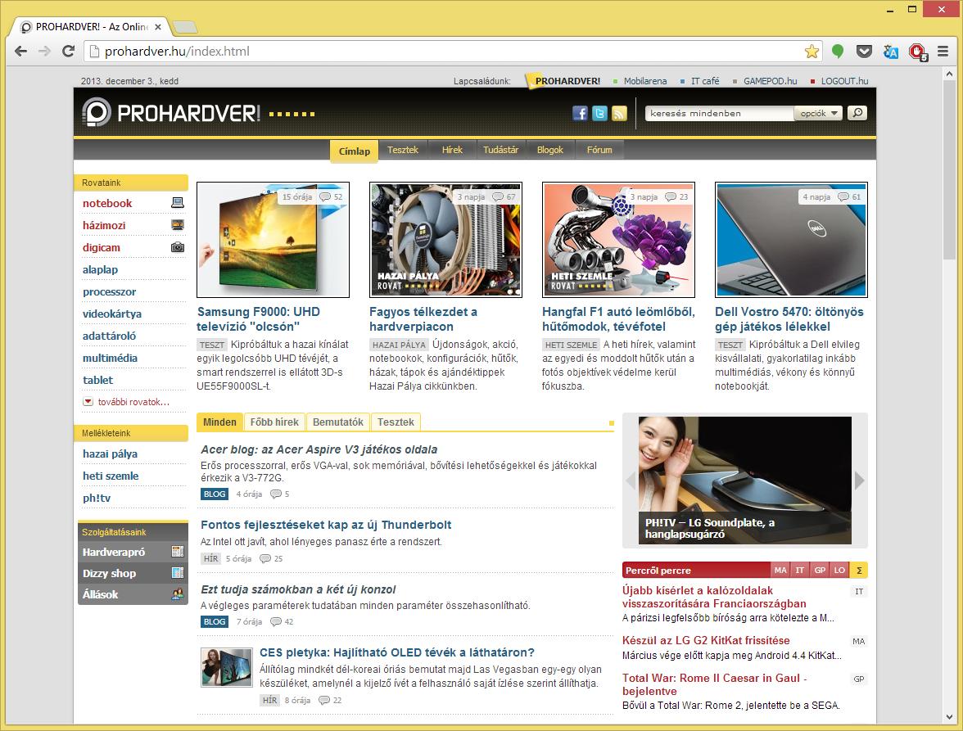Image resolution: width=963 pixels, height=731 pixels.
Task: Open the Tesztek main menu item
Action: pos(402,150)
